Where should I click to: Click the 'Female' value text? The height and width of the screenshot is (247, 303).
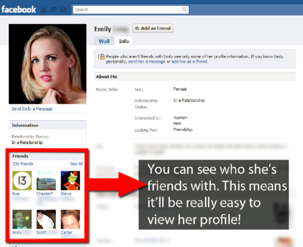180,89
